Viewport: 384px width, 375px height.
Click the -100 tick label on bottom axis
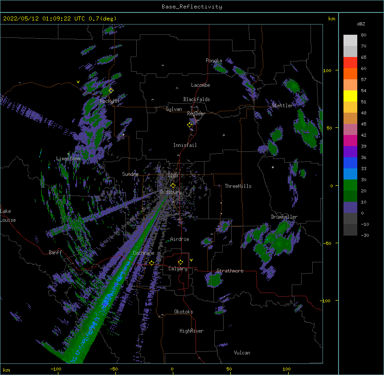pos(56,369)
